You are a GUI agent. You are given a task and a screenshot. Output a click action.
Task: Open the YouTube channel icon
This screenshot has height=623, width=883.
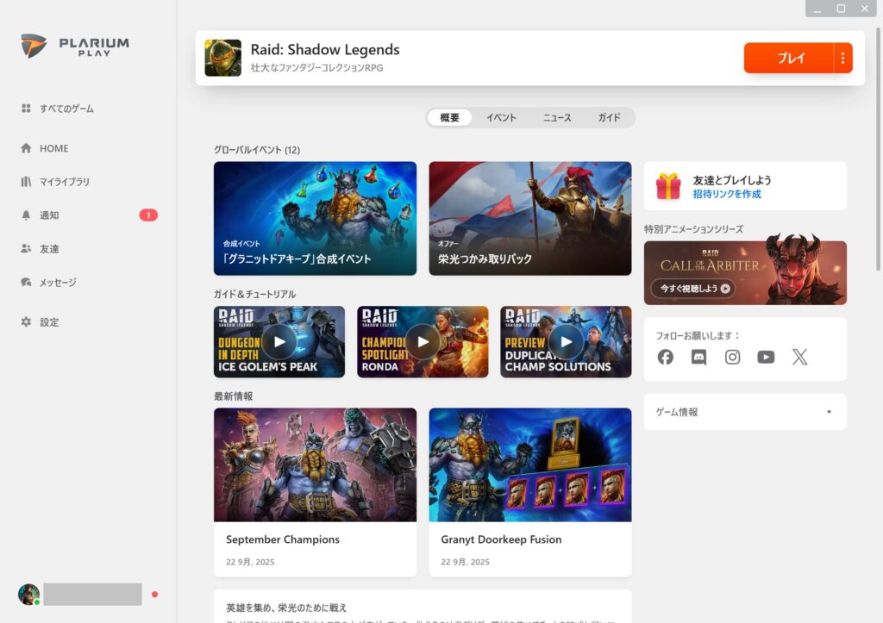(766, 357)
